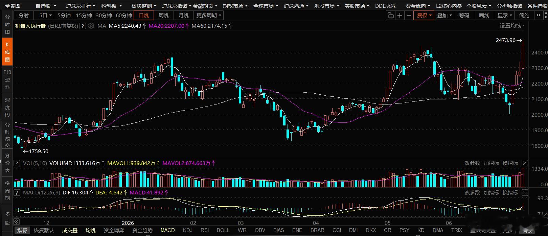Collapse sidebar with double left chevron

17,222
